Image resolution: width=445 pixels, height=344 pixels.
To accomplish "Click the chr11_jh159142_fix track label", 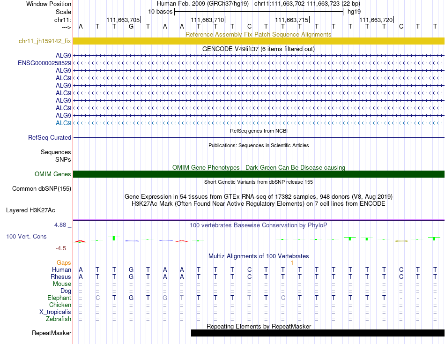I will click(x=44, y=41).
